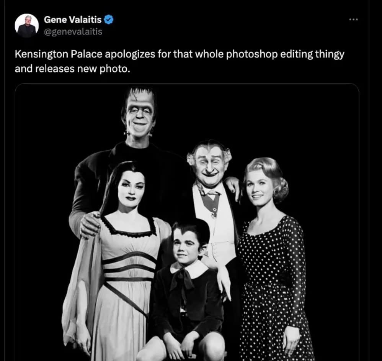Open the attached black-and-white family photo
382x361 pixels.
click(x=187, y=222)
